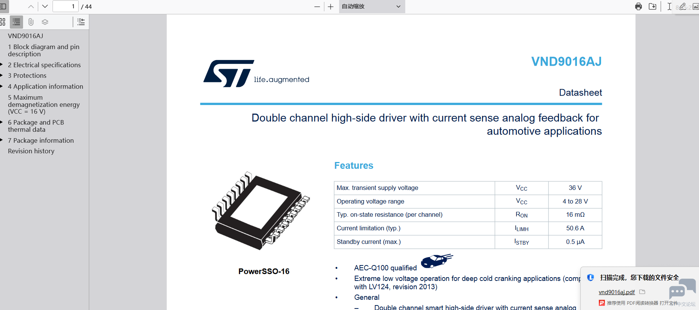Click the page number input field

click(65, 6)
